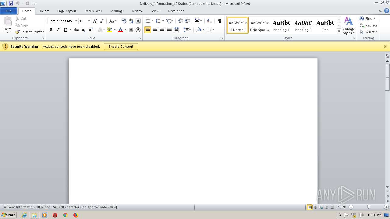Viewport: 390px width, 219px height.
Task: Toggle Bold formatting
Action: pyautogui.click(x=51, y=30)
